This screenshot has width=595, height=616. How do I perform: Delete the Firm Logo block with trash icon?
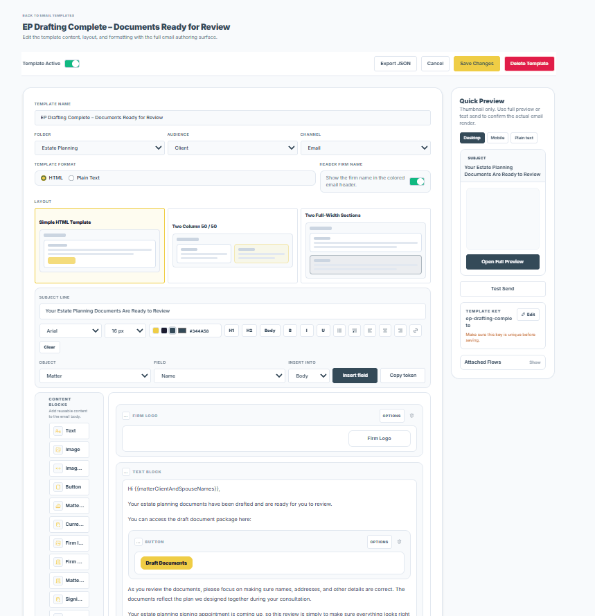click(x=411, y=416)
